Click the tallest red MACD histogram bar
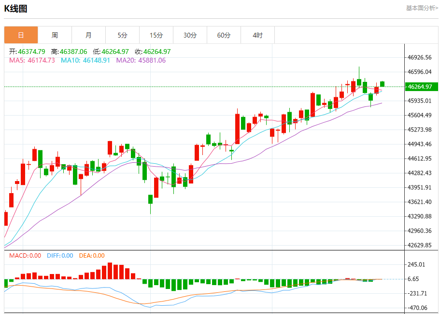Viewport: 440px width, 314px height. pyautogui.click(x=110, y=271)
